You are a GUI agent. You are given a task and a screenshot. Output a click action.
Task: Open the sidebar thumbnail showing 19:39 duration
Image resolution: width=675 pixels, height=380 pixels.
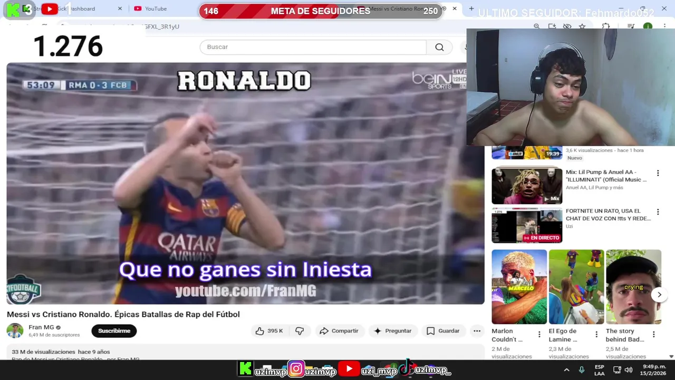click(x=527, y=153)
